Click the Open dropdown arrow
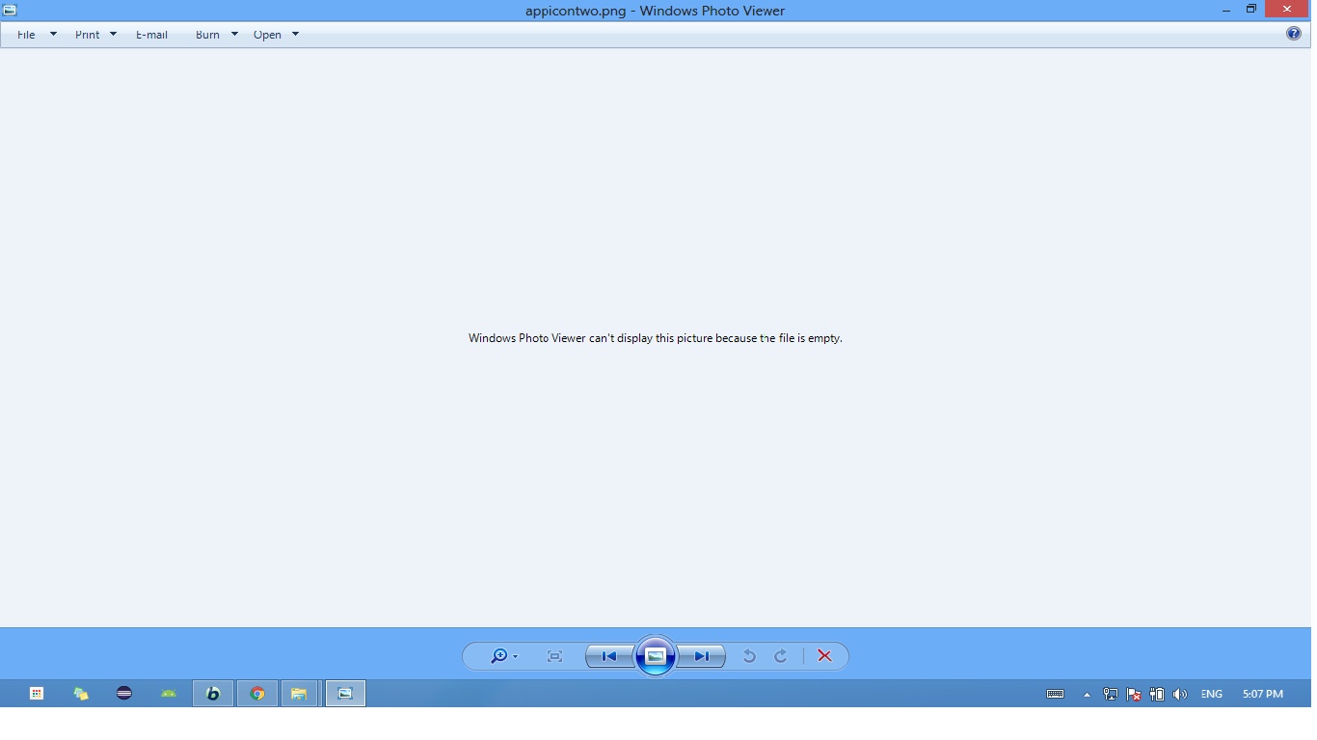Image resolution: width=1317 pixels, height=740 pixels. coord(295,34)
